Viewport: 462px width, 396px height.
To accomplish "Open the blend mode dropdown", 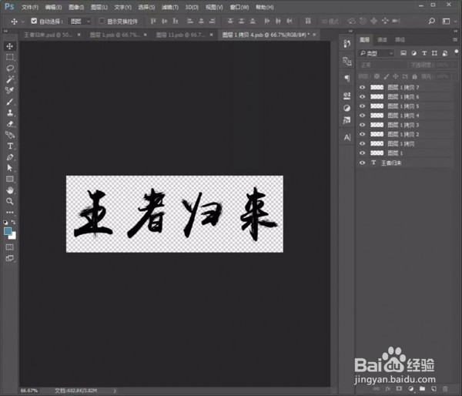I will [x=382, y=65].
